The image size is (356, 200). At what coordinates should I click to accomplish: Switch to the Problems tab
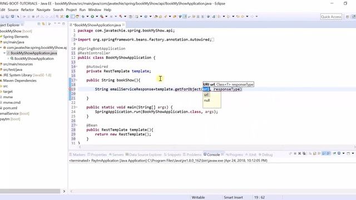(x=192, y=154)
